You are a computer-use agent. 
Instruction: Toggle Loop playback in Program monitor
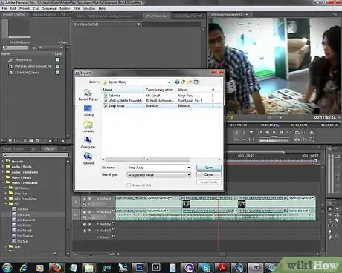(297, 132)
